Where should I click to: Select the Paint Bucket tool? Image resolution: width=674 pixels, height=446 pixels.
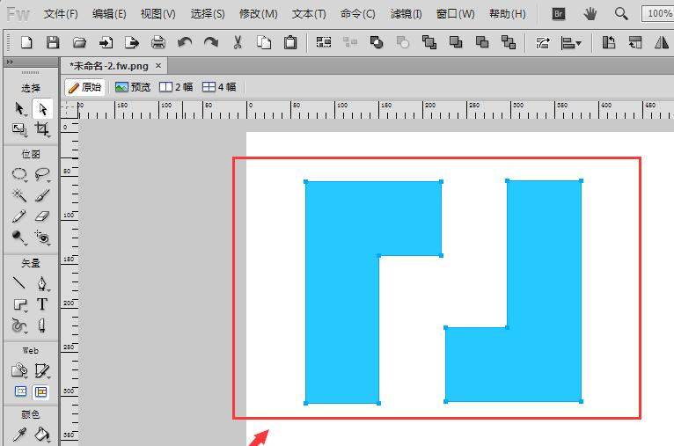click(42, 434)
